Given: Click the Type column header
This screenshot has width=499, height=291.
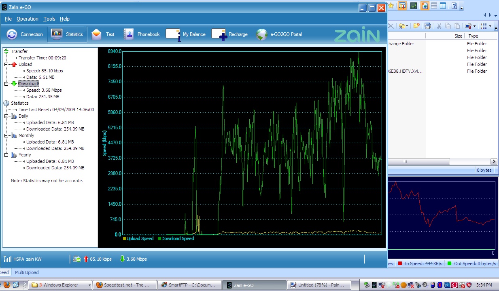Looking at the screenshot, I should tap(473, 36).
